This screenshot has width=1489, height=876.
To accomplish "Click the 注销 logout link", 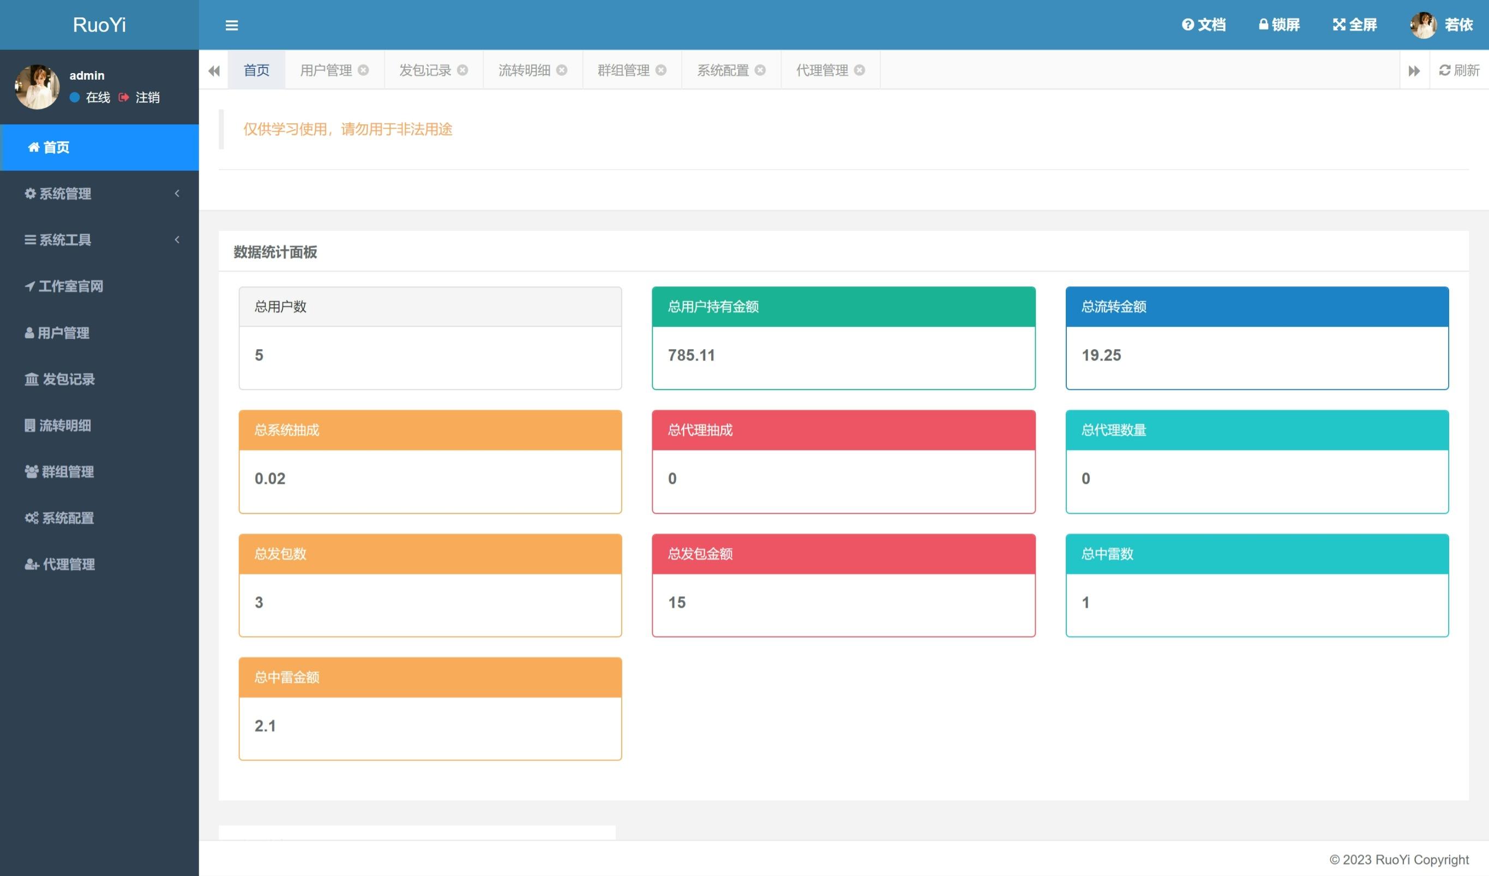I will [147, 98].
